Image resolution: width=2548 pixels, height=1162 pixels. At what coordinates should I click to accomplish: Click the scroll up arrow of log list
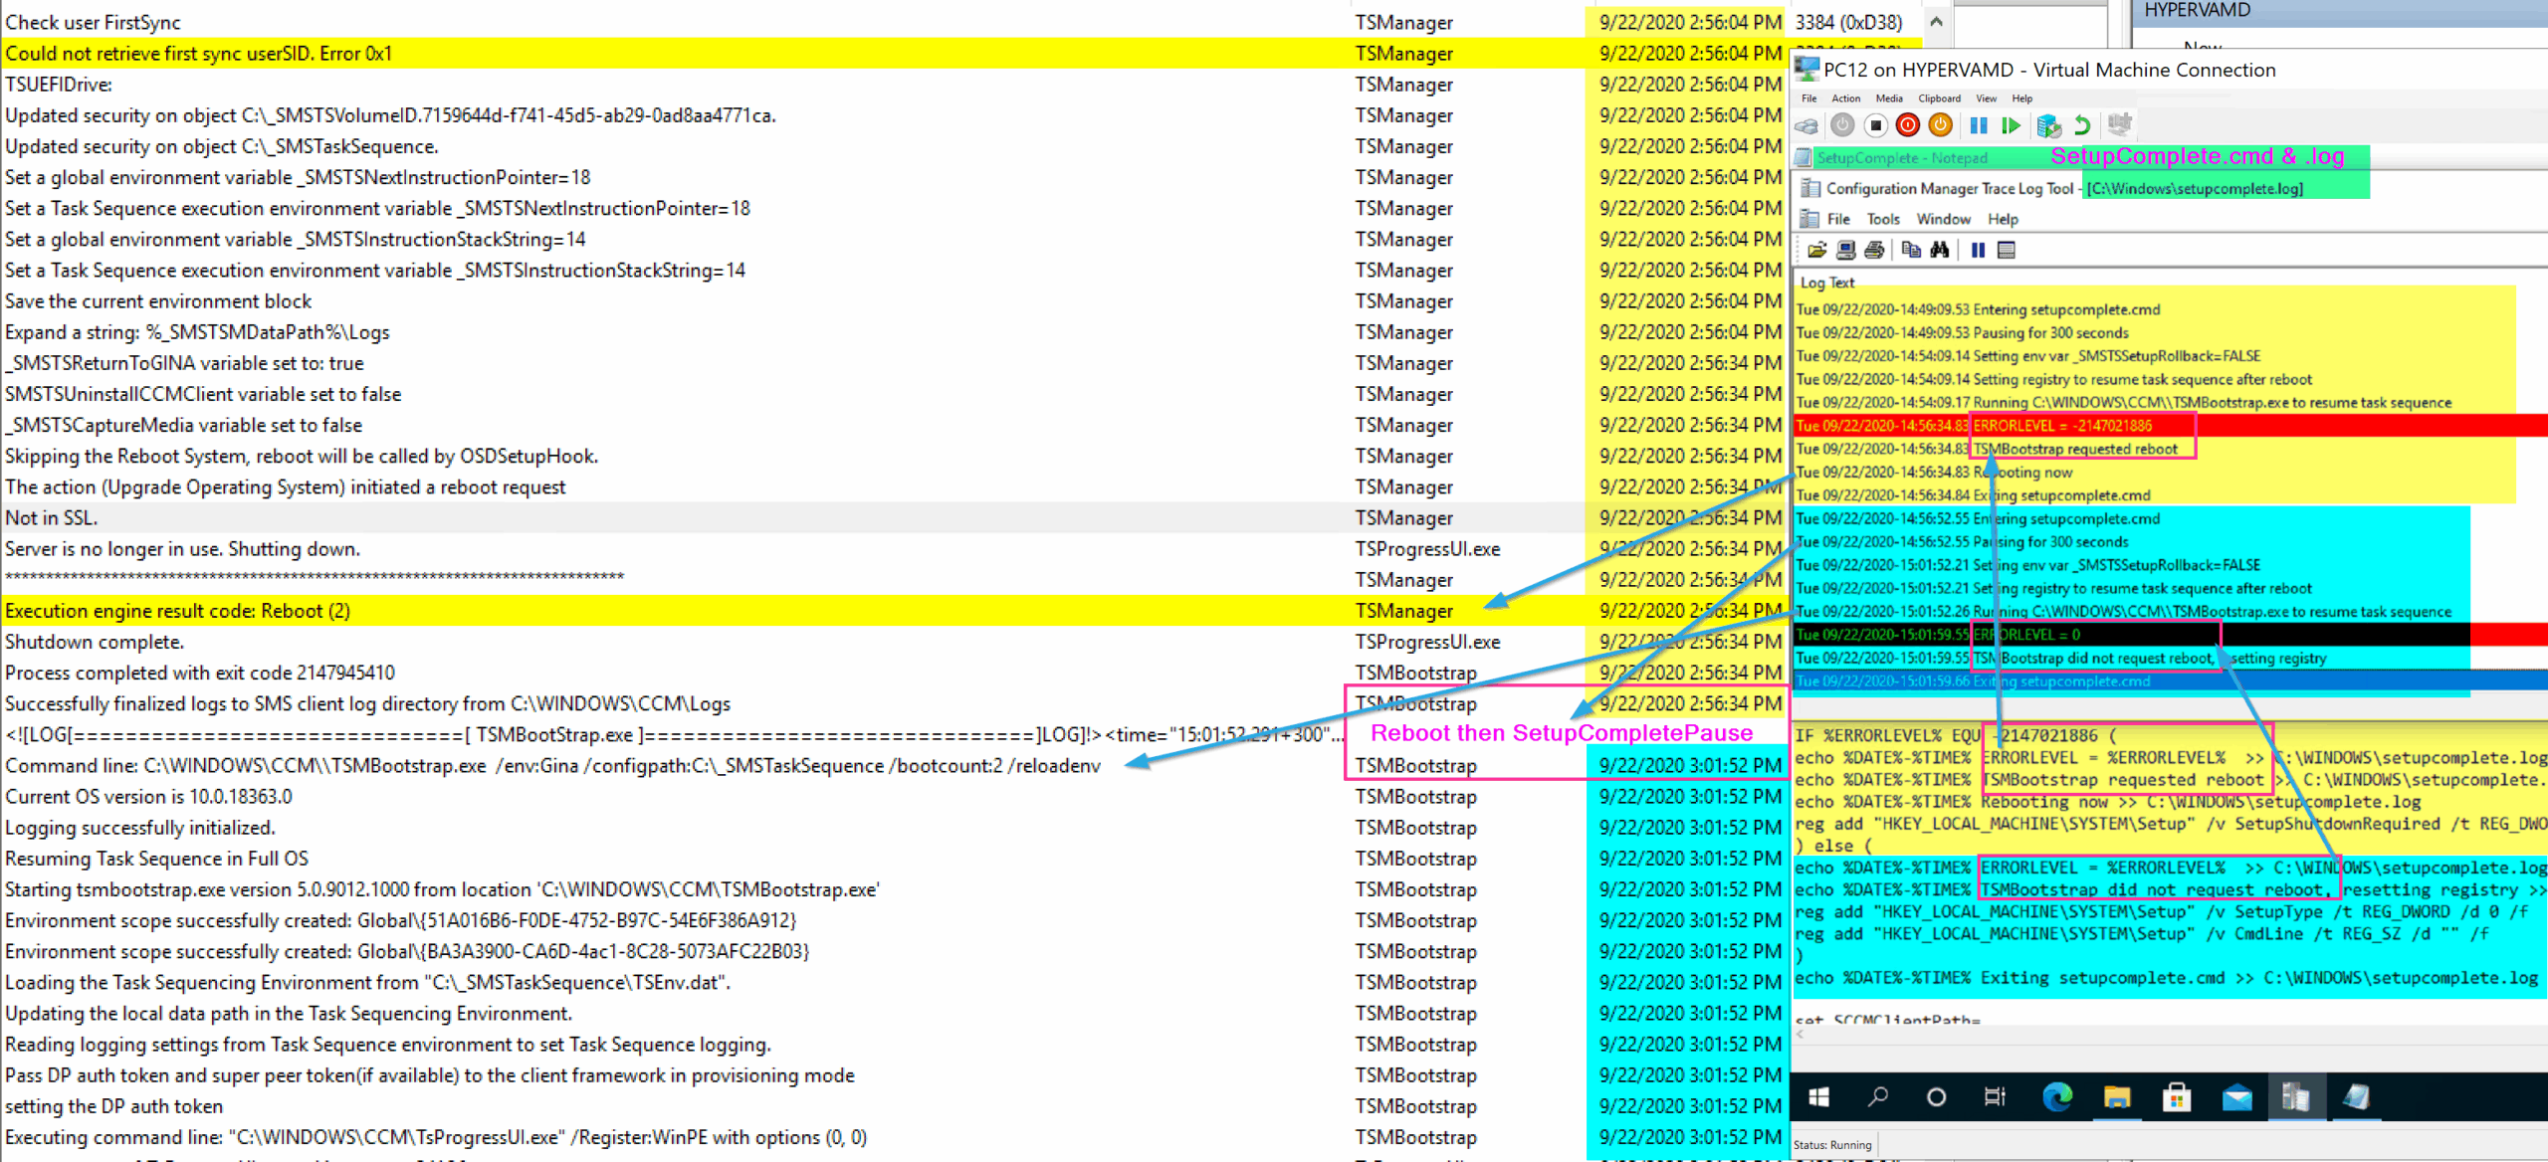tap(1936, 22)
